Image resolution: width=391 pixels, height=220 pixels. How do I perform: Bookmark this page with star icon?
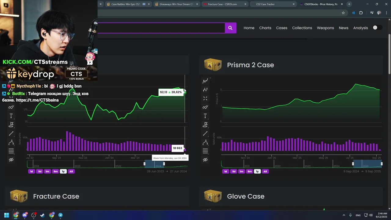[x=343, y=13]
